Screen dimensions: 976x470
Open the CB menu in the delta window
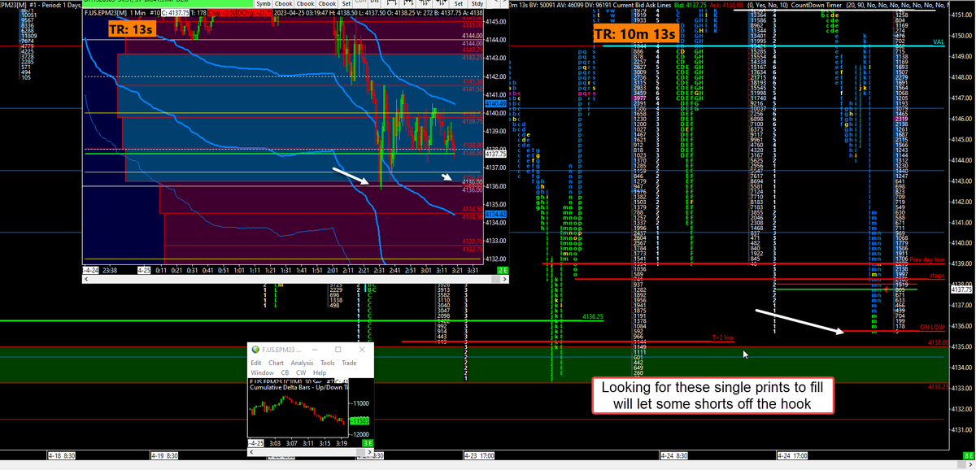tap(285, 372)
